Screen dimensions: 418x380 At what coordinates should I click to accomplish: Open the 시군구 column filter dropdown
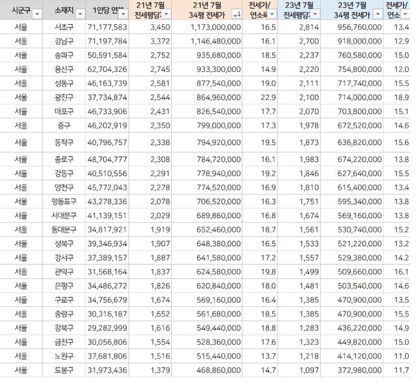coord(37,14)
